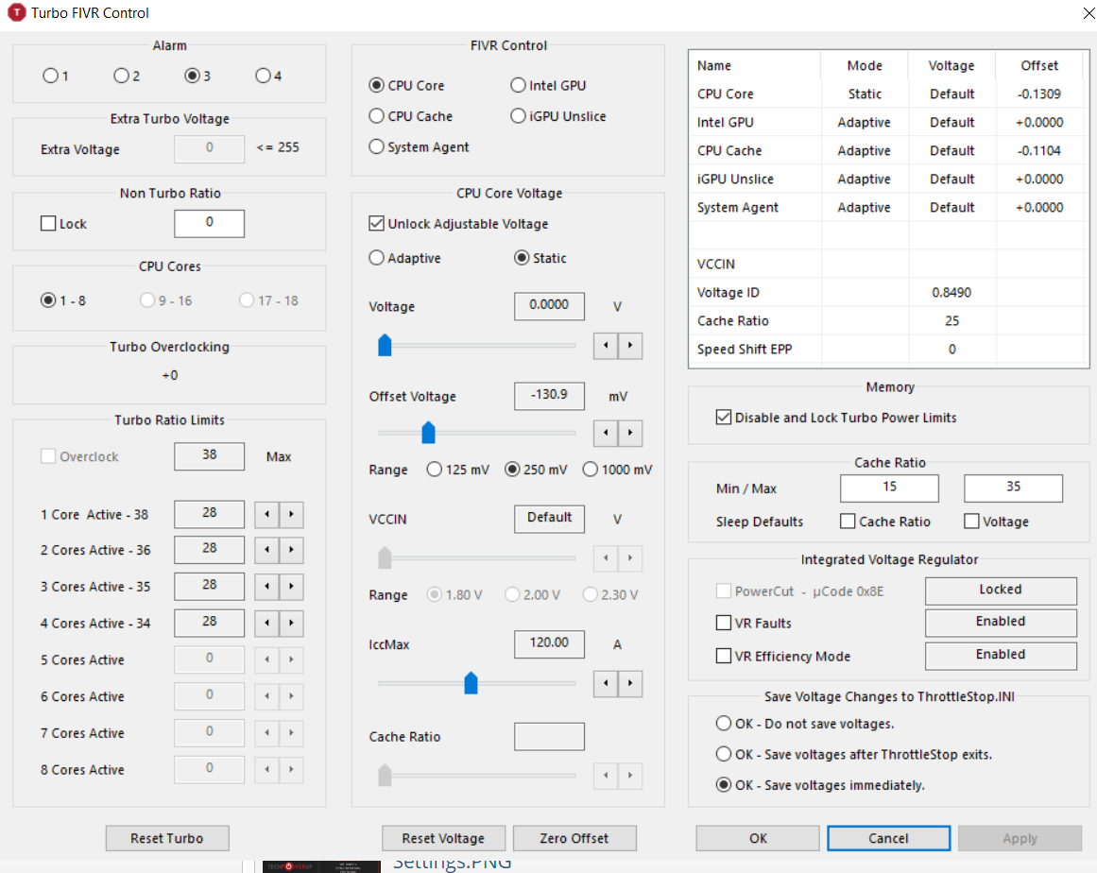The width and height of the screenshot is (1097, 873).
Task: Click the Turbo FIVR Control title icon
Action: click(16, 12)
